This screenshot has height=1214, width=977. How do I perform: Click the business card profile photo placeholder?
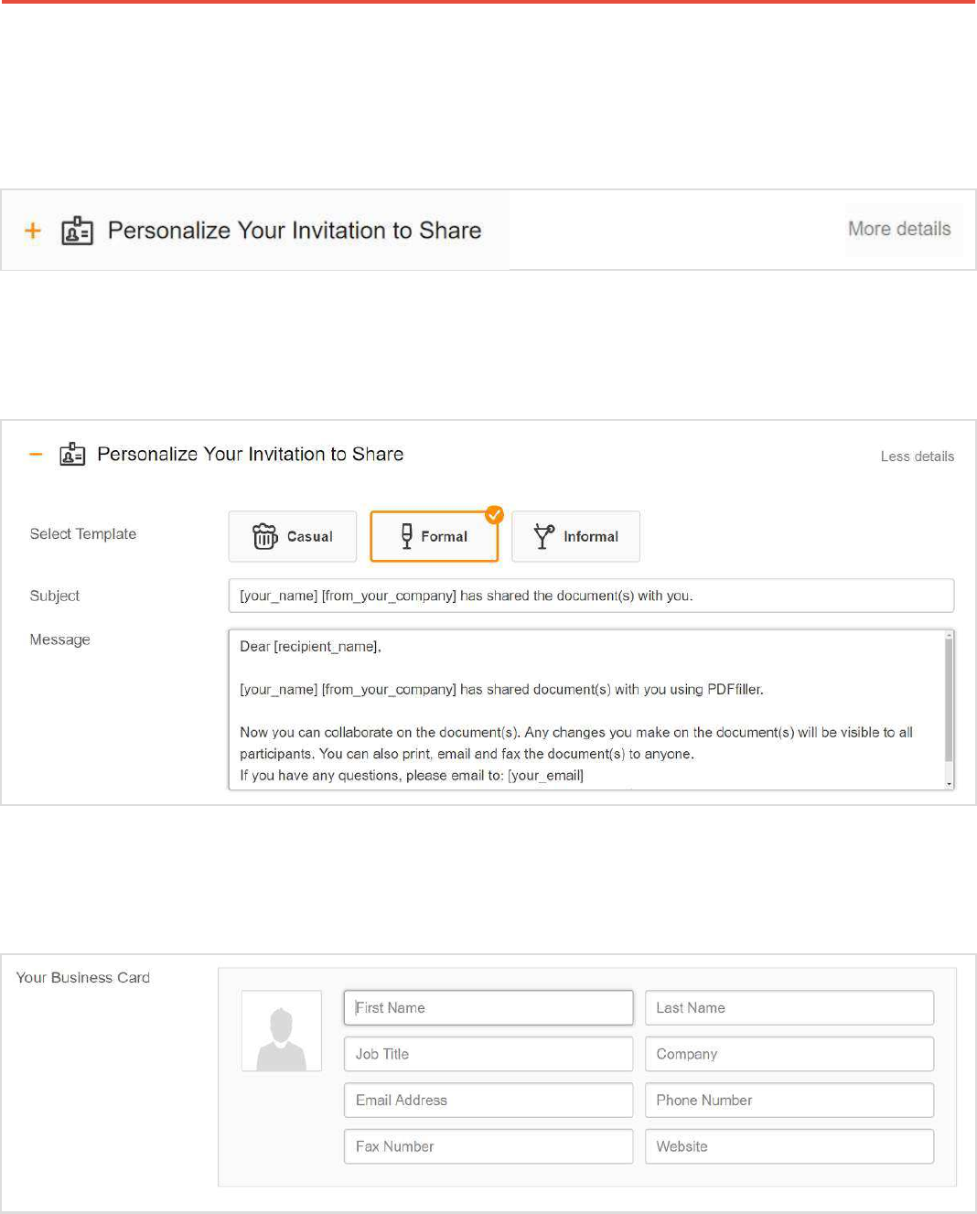coord(282,1031)
